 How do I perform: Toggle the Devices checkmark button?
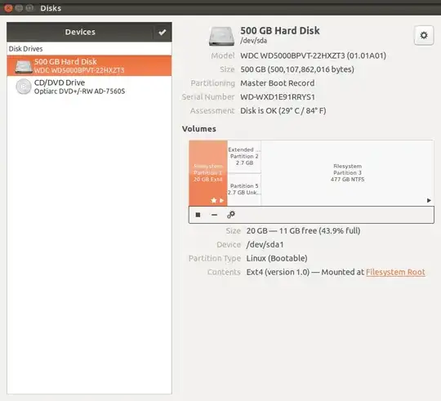click(x=163, y=33)
